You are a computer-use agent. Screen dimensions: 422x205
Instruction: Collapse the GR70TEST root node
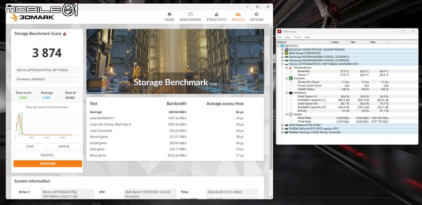(x=279, y=46)
